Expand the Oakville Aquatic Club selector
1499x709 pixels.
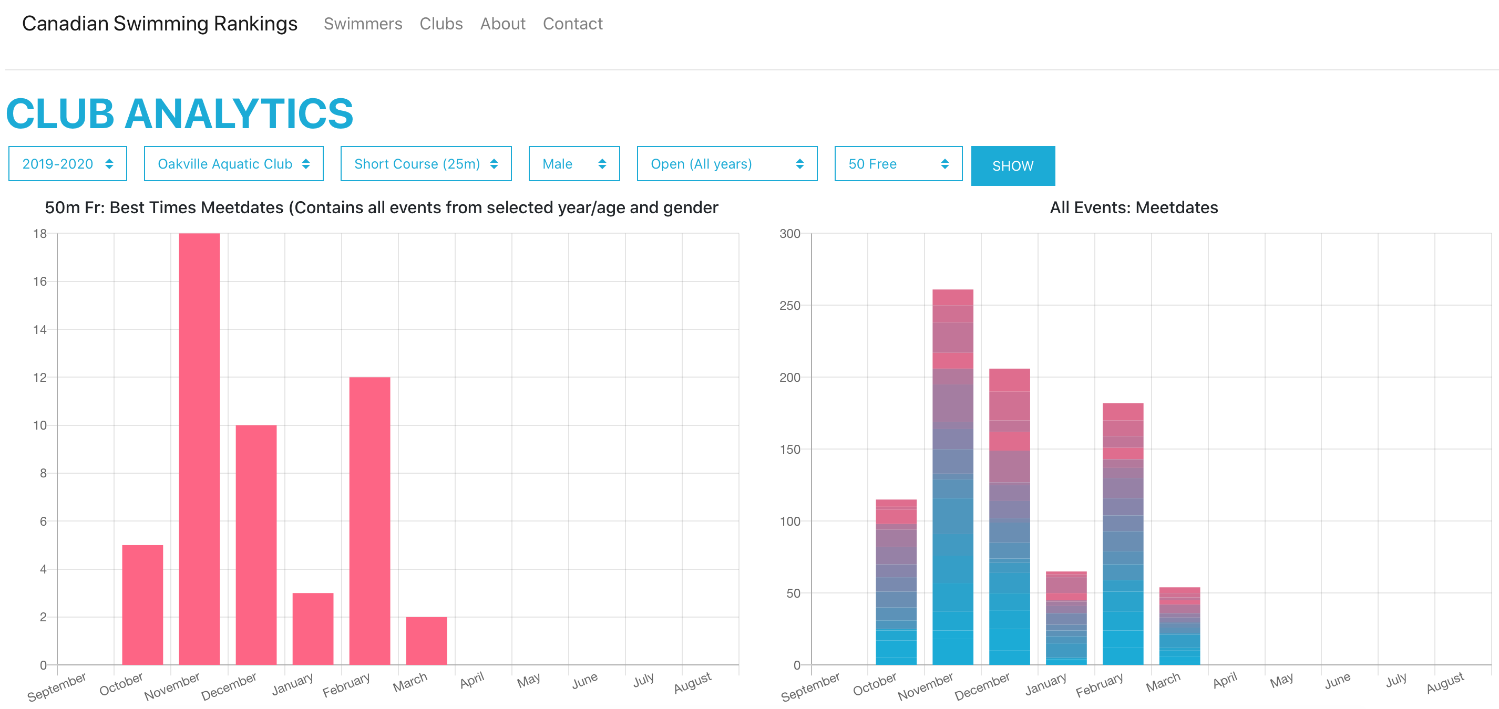tap(233, 164)
